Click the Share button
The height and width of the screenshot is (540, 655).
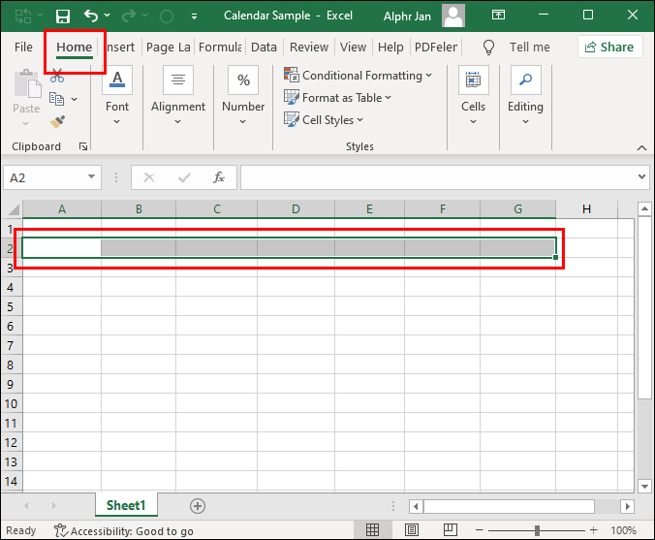pos(609,47)
